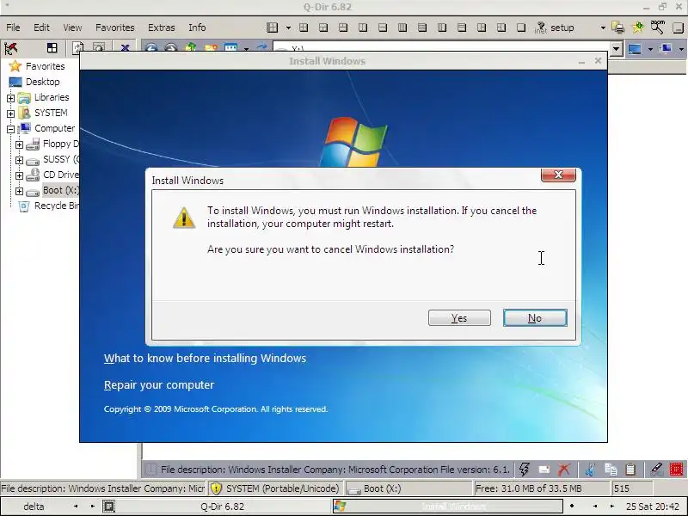
Task: Click the clipboard paste icon in pane toolbar
Action: coord(630,470)
